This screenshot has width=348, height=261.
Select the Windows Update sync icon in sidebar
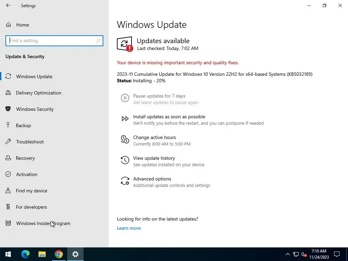[8, 76]
